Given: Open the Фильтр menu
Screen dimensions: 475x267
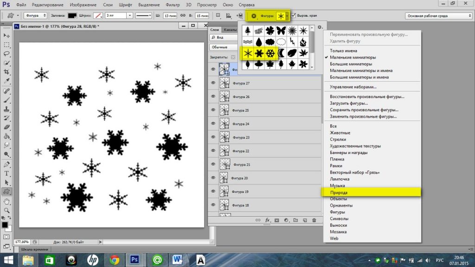Looking at the screenshot, I should (173, 5).
